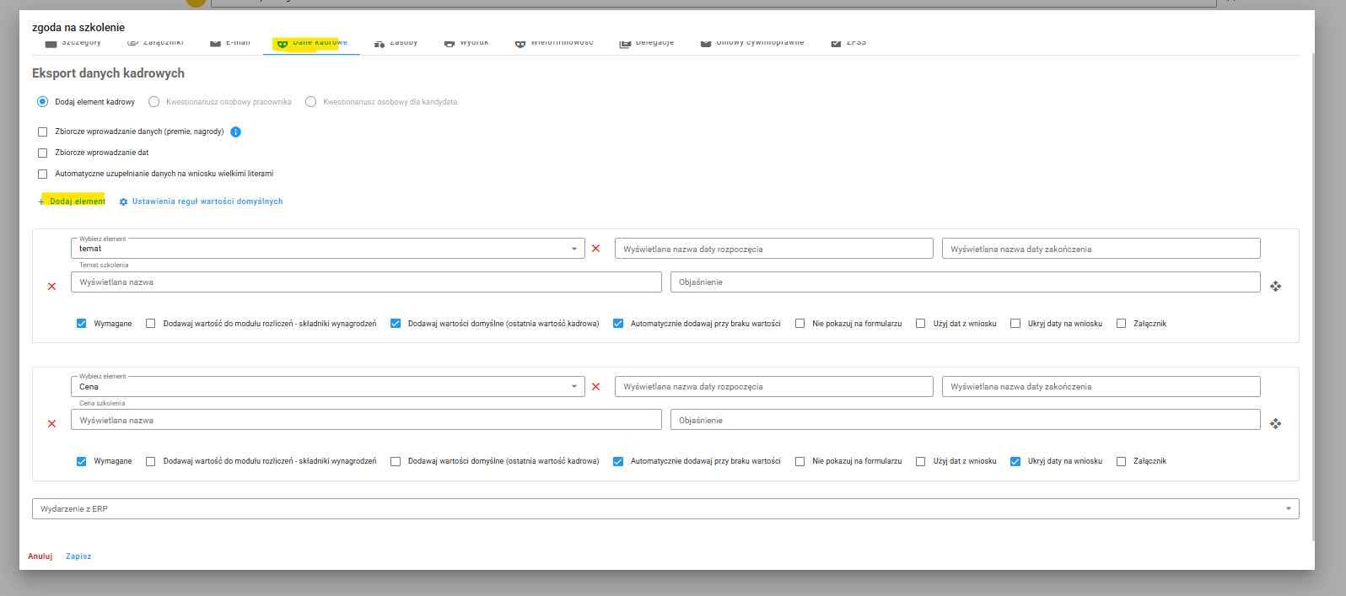Select 'Kwestionariusz osobowy pracownika' radio option
Viewport: 1346px width, 596px height.
point(153,102)
